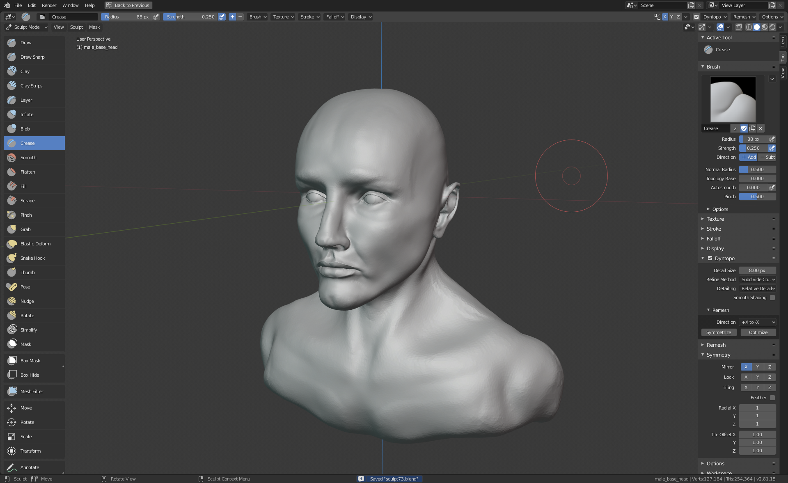This screenshot has width=788, height=483.
Task: Select the Smooth brush tool
Action: point(28,158)
